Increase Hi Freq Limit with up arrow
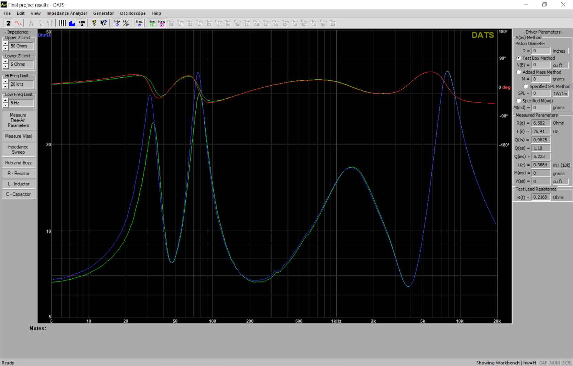Screen dimensions: 573x366 point(6,82)
